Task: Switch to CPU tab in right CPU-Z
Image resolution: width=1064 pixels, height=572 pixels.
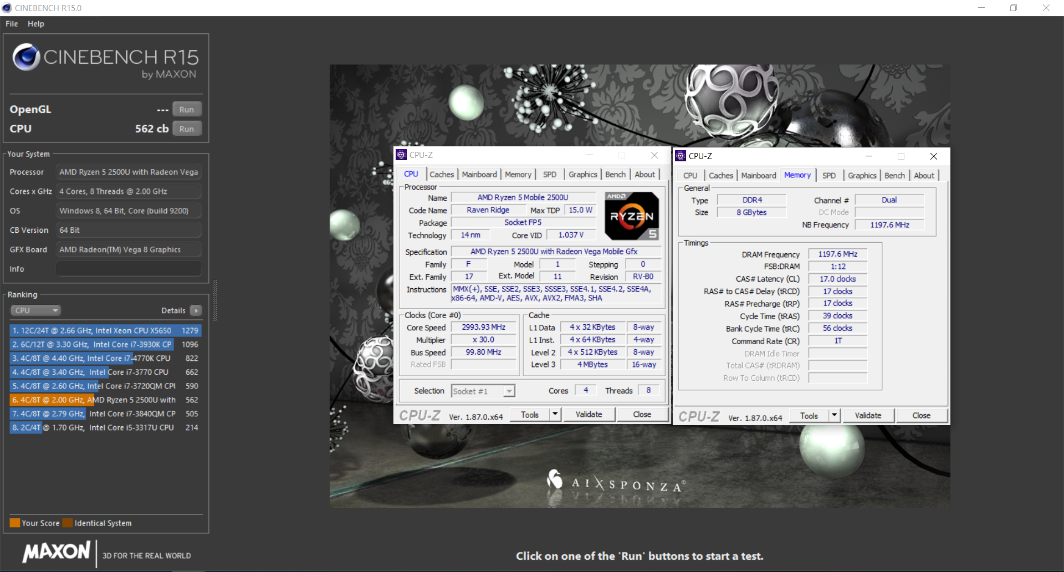Action: coord(690,176)
